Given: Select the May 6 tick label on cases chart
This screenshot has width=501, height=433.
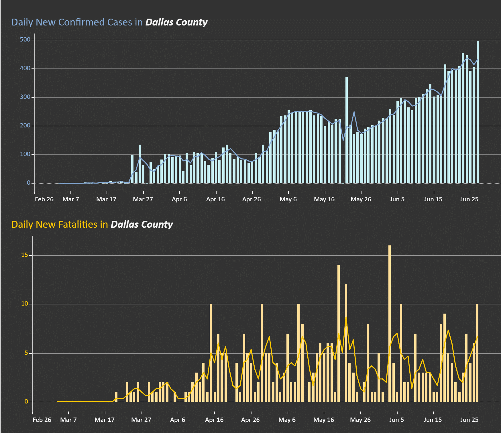Looking at the screenshot, I should [x=288, y=199].
